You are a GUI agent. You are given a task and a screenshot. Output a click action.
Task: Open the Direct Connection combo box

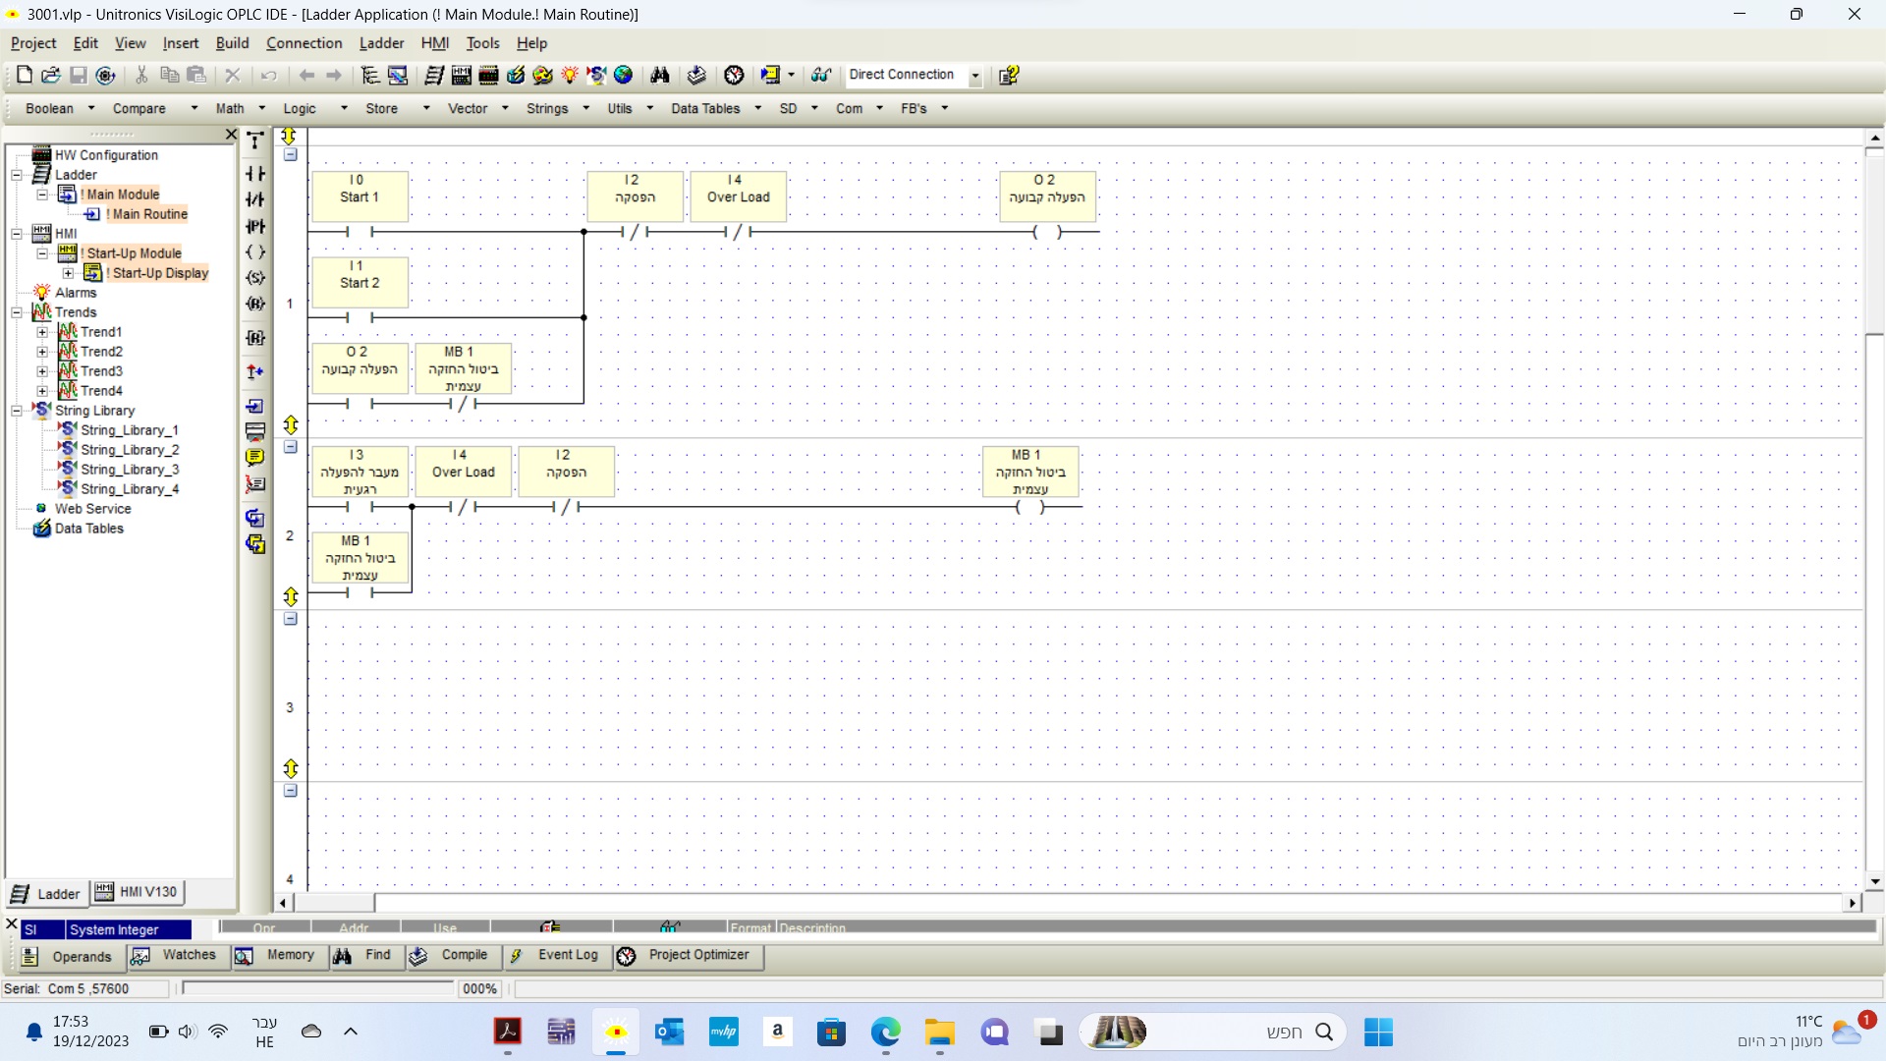click(914, 75)
